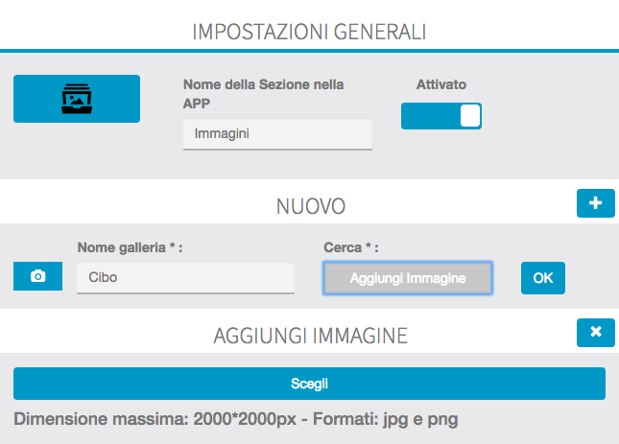Click the image gallery section icon button
619x444 pixels.
point(76,99)
